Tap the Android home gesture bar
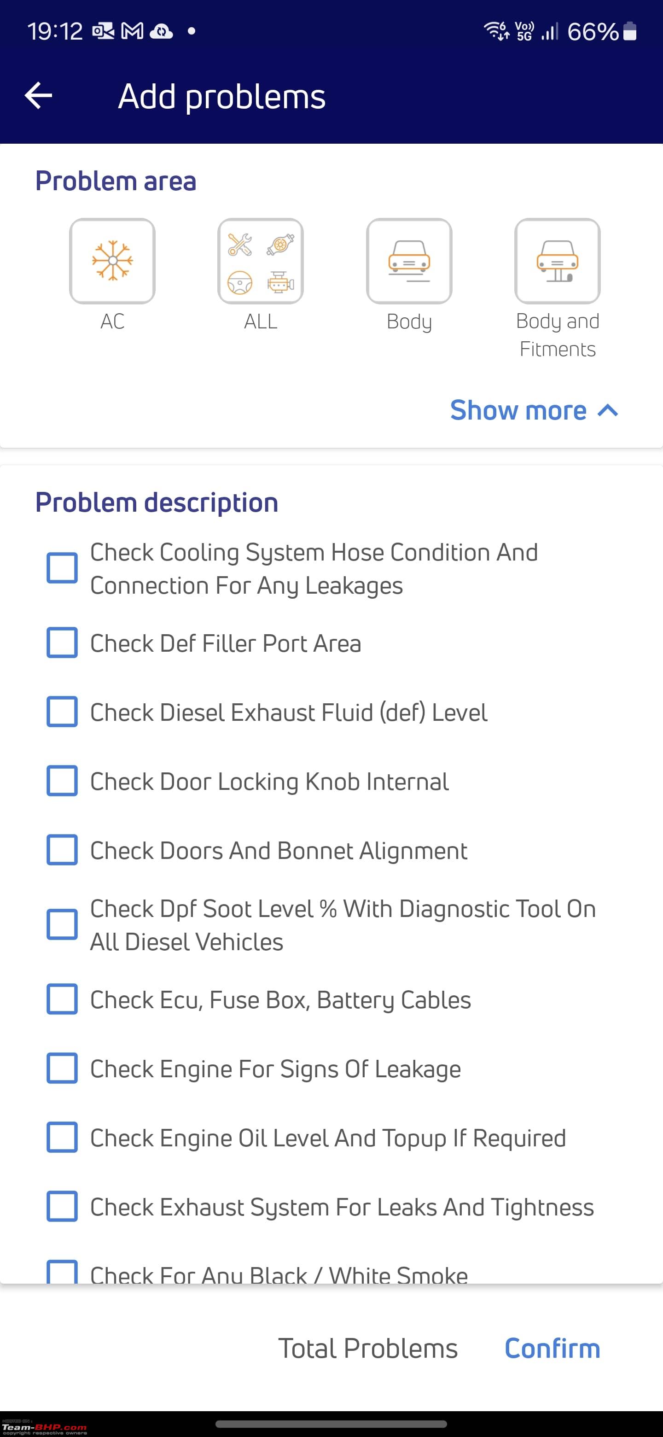The image size is (663, 1437). 331,1424
